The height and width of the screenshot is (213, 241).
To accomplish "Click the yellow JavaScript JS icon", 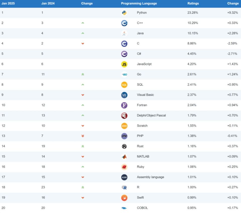I will click(124, 64).
